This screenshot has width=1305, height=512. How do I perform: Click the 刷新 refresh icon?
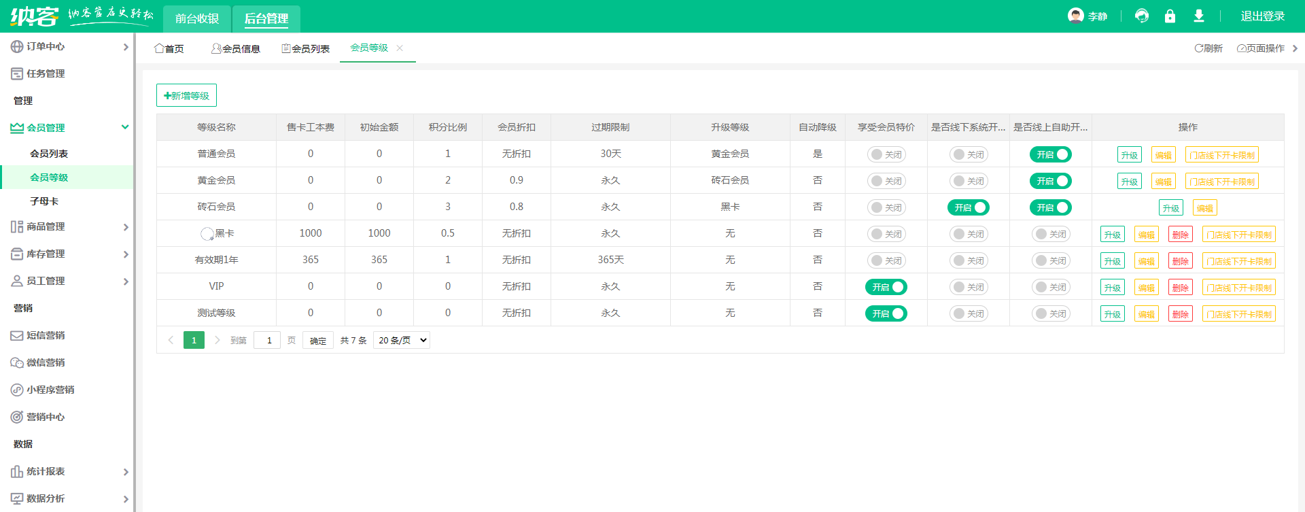pos(1199,48)
